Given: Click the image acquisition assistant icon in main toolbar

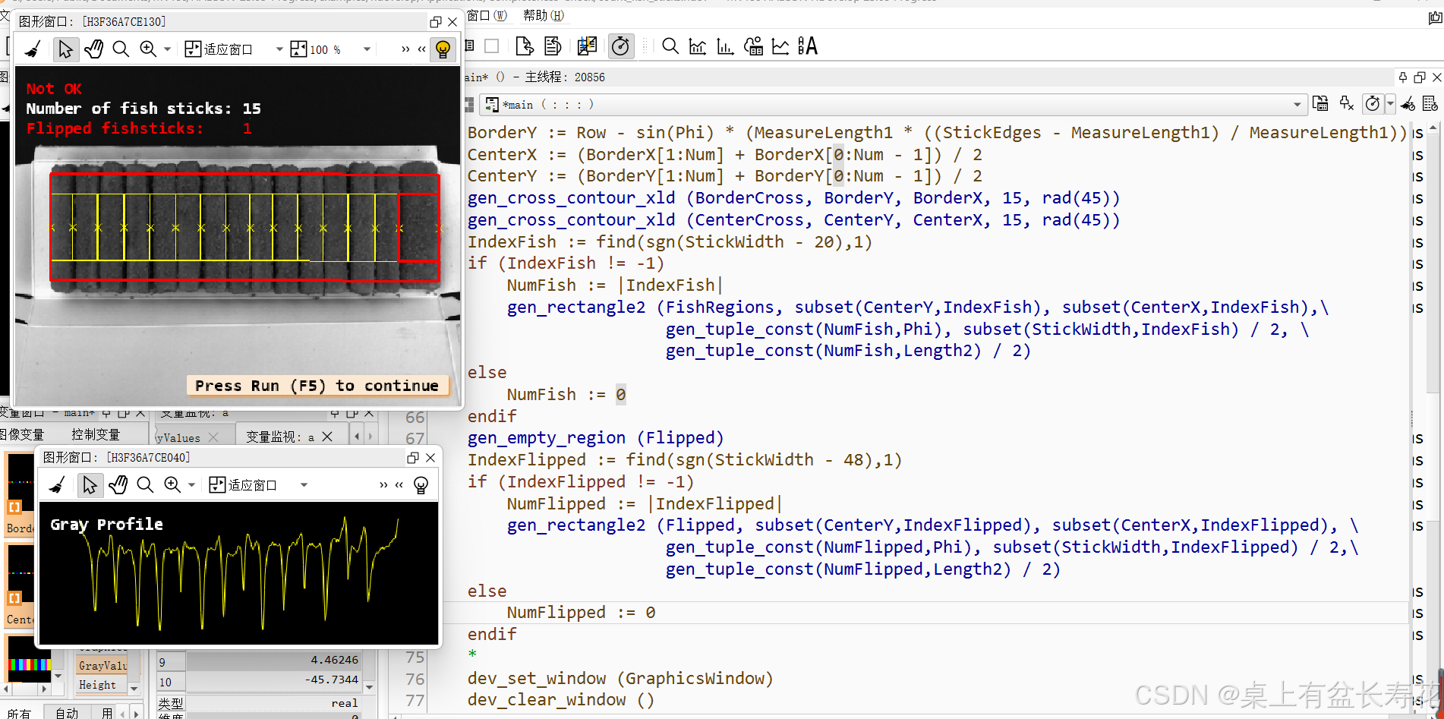Looking at the screenshot, I should pos(587,46).
